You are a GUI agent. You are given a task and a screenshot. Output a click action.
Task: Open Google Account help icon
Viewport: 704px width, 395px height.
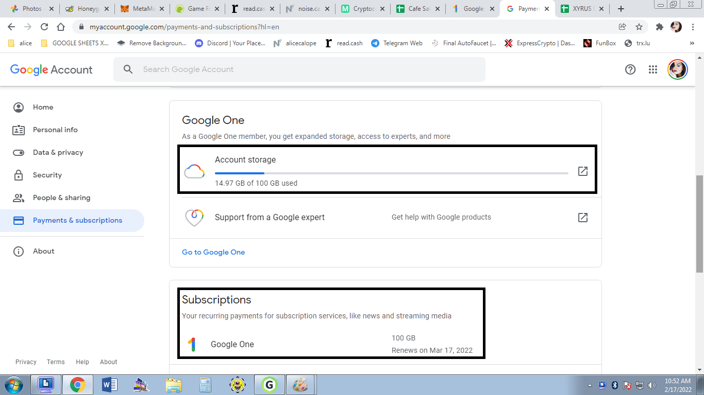click(630, 69)
